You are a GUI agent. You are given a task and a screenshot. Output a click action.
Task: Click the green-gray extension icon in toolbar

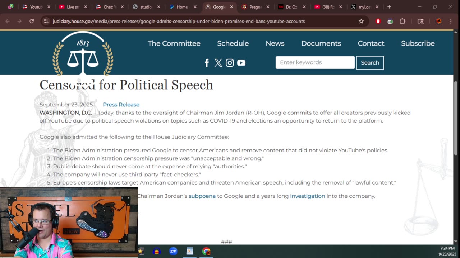390,21
